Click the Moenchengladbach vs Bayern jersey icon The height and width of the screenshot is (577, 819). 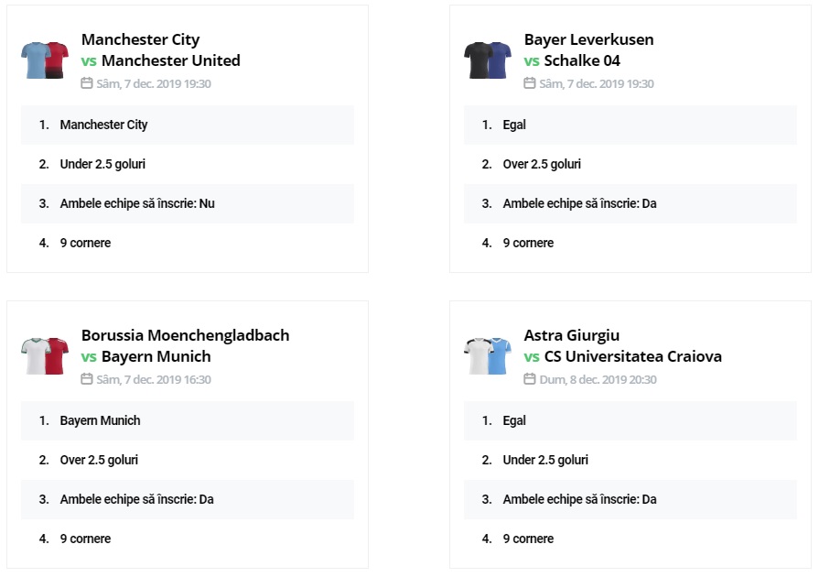(x=45, y=355)
